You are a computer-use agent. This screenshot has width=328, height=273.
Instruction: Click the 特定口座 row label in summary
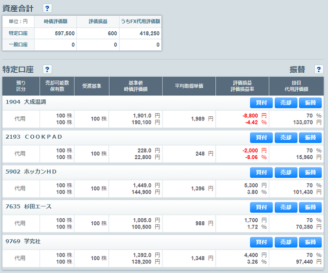(x=18, y=33)
